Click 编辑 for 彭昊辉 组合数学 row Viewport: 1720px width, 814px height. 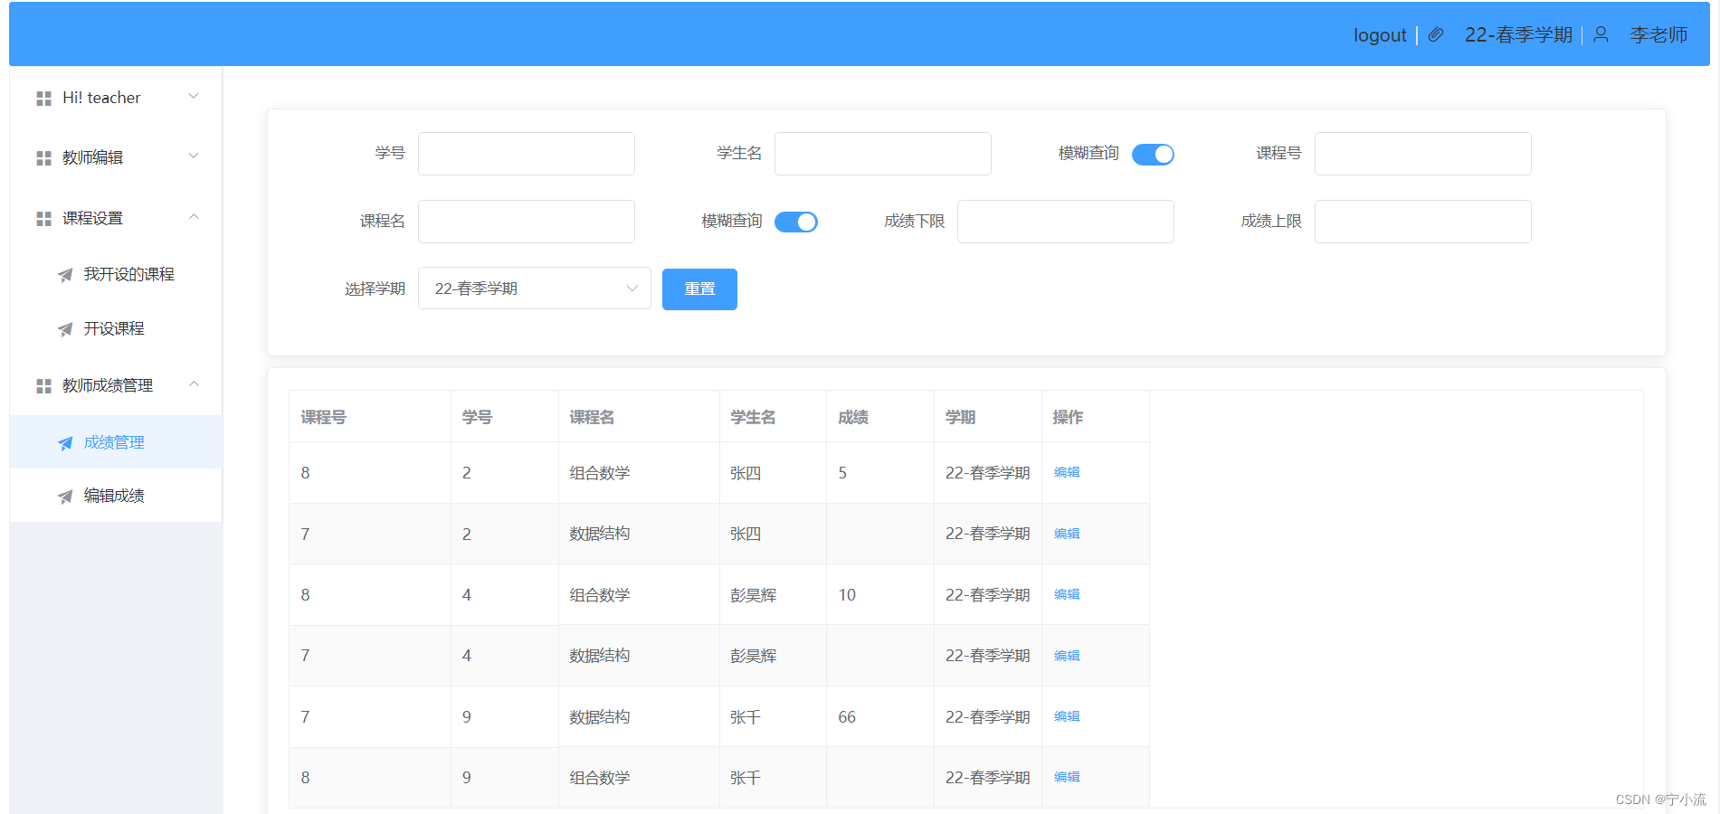[1067, 594]
